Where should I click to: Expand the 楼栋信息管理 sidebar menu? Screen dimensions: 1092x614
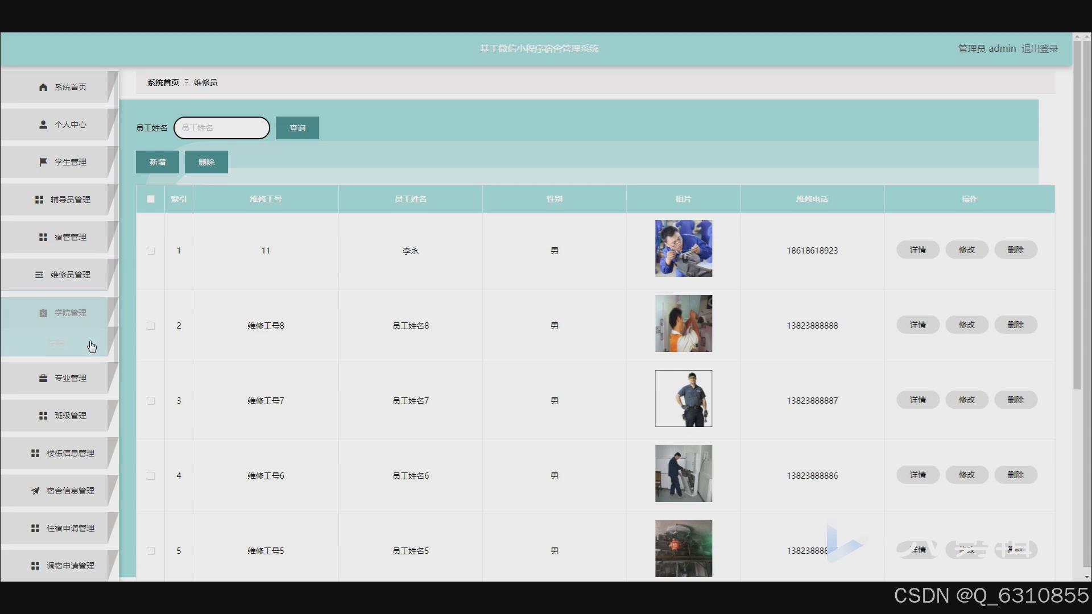(x=70, y=453)
